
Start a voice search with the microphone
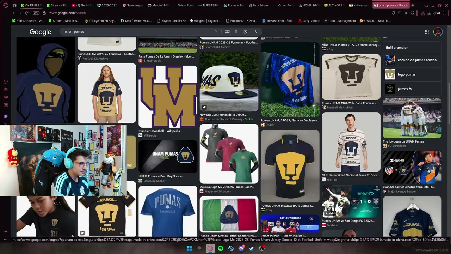(x=236, y=31)
